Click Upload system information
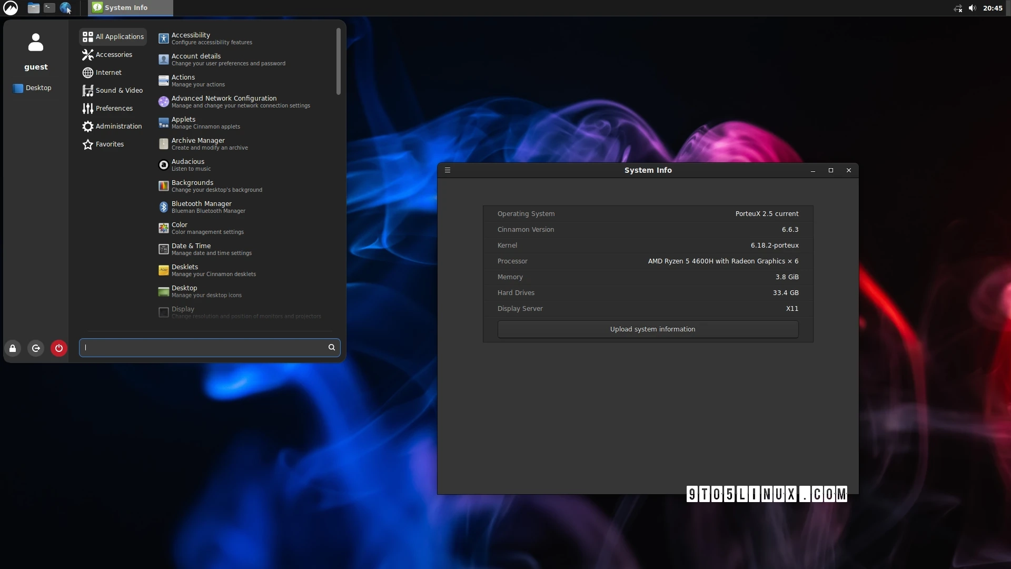Viewport: 1011px width, 569px height. tap(652, 329)
